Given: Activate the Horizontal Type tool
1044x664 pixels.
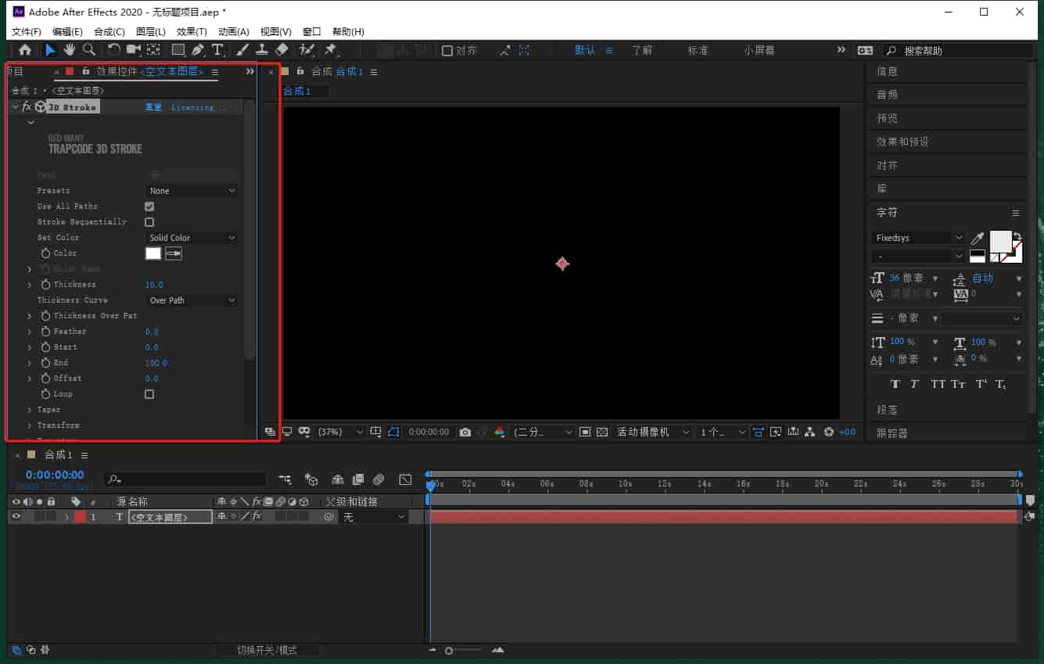Looking at the screenshot, I should click(217, 50).
